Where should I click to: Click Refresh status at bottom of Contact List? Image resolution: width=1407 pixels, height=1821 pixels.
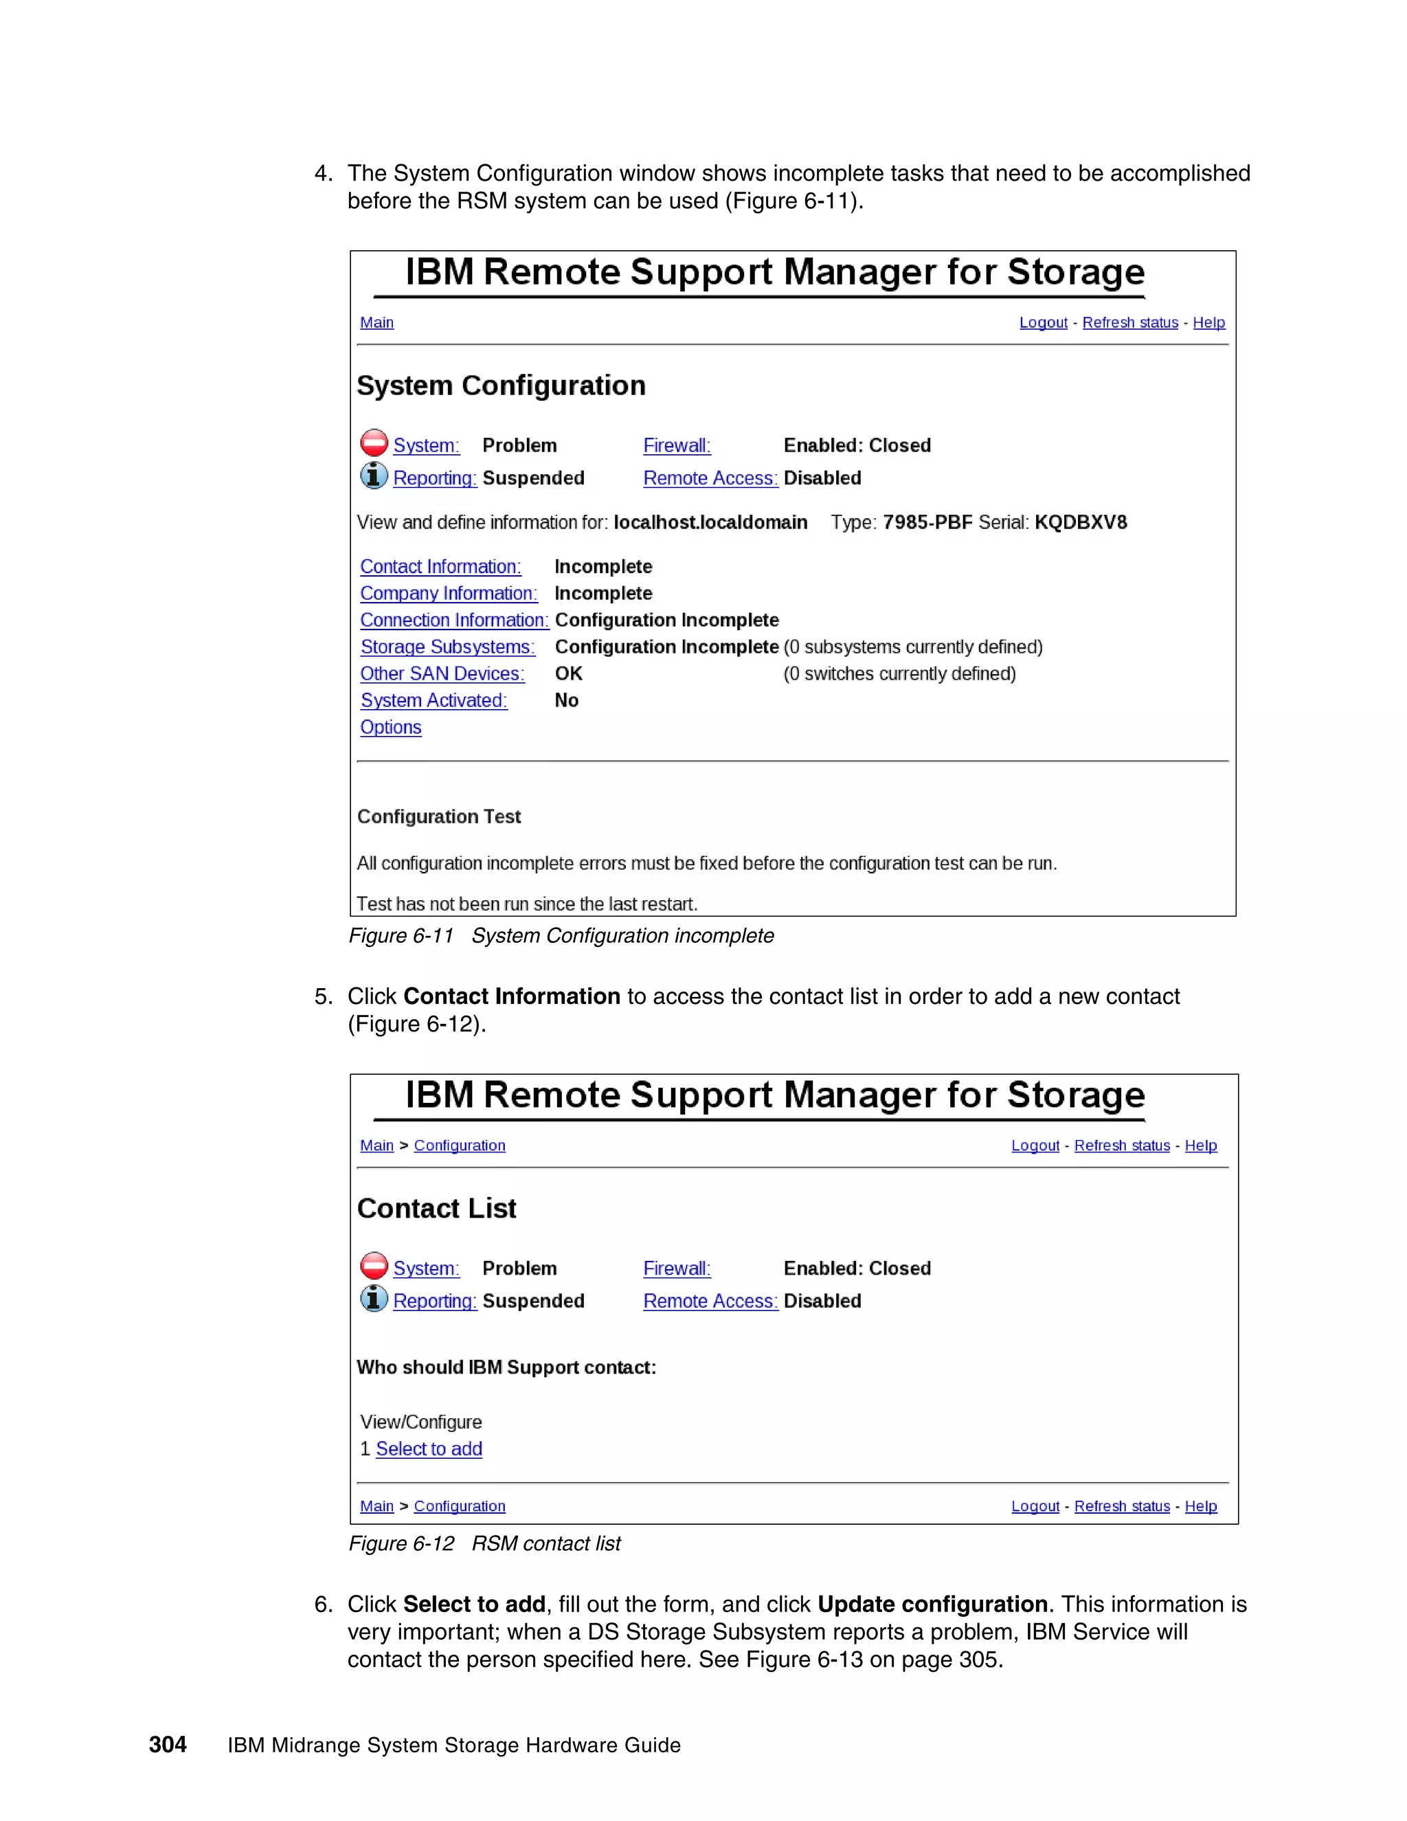[x=1122, y=1506]
